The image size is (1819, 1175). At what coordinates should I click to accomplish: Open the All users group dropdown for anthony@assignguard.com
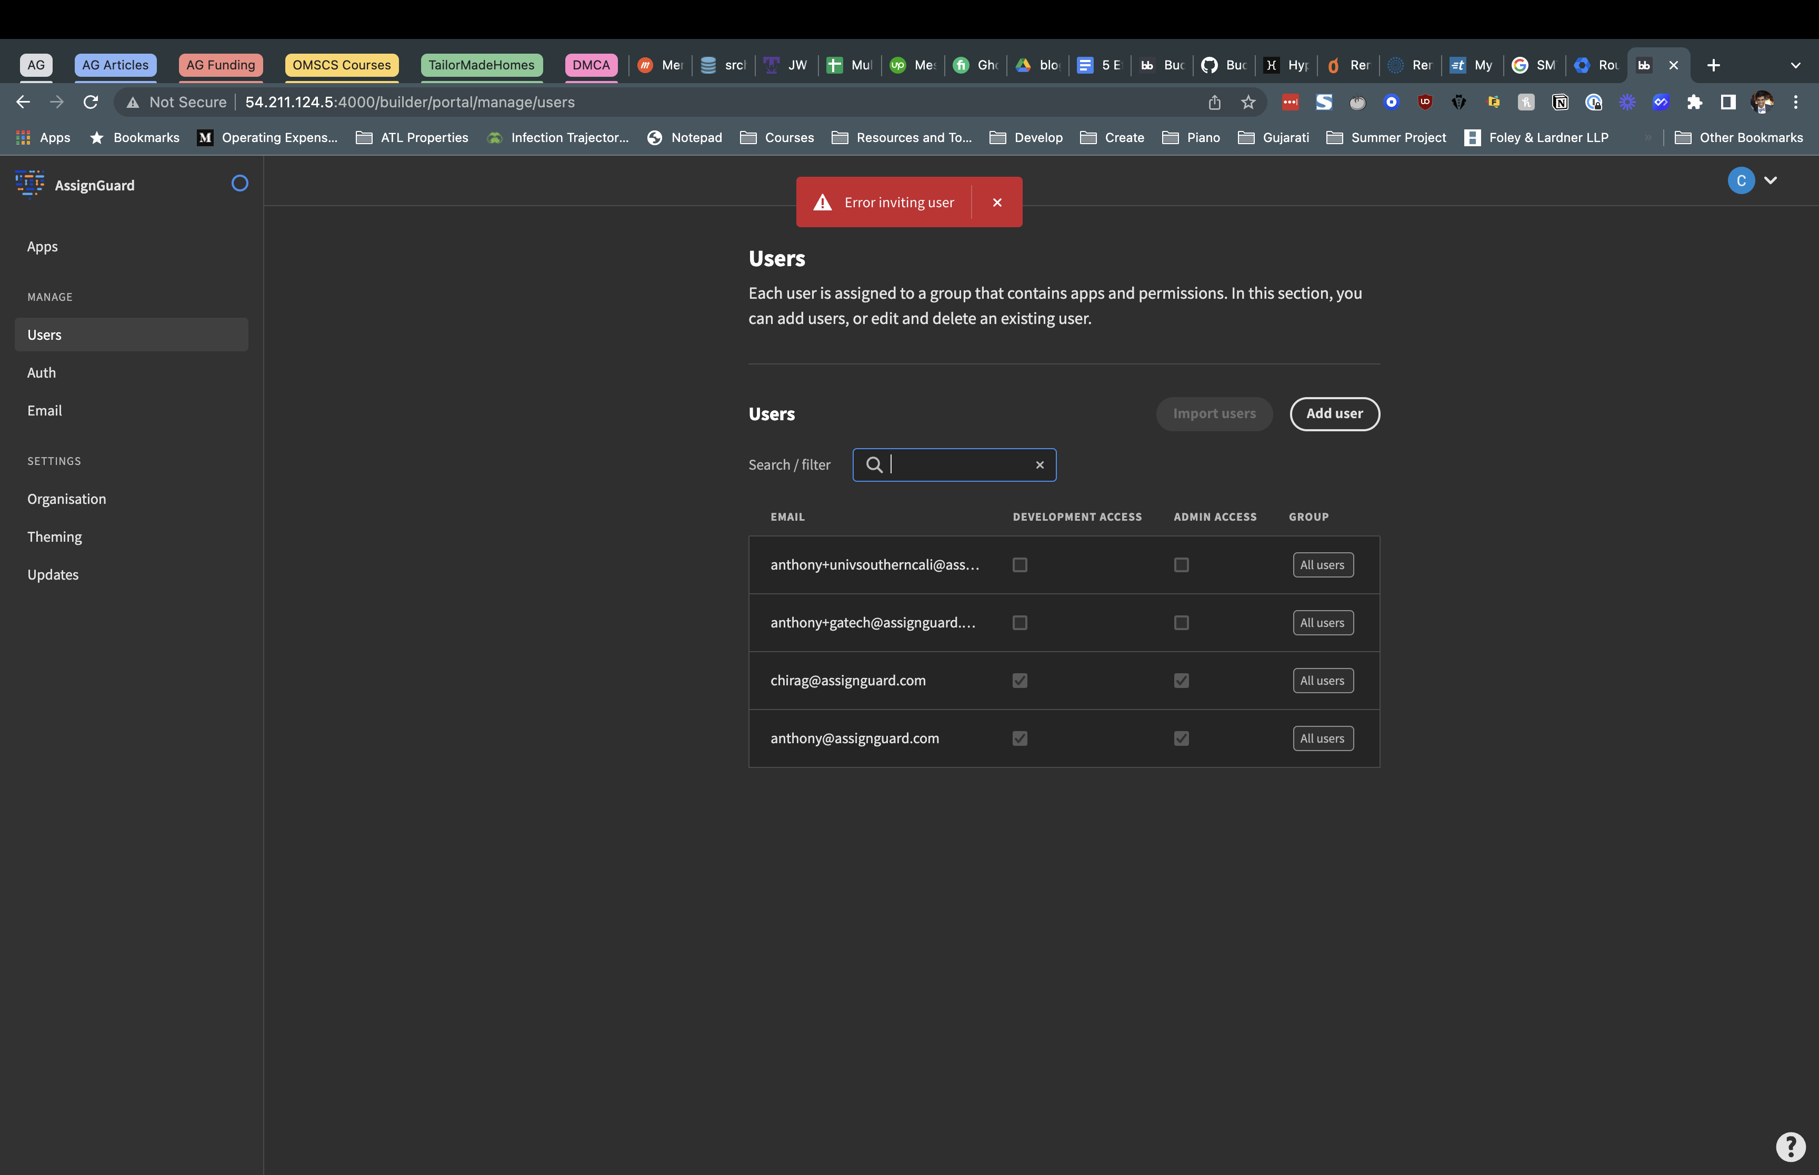pyautogui.click(x=1322, y=738)
